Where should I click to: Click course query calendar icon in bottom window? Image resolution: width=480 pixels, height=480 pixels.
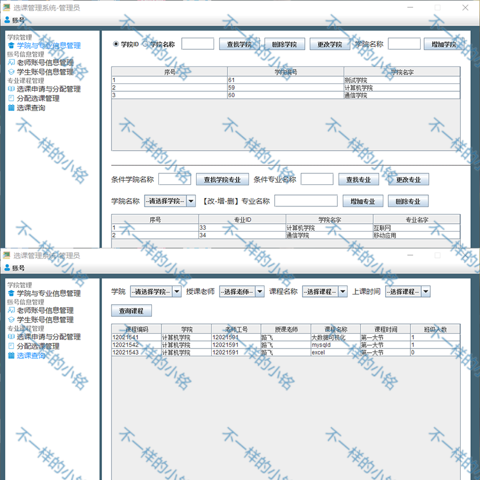tap(11, 355)
